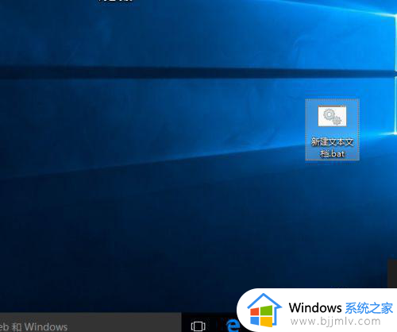Click the 新建文本文档.bat filename label
397x332 pixels.
click(332, 148)
